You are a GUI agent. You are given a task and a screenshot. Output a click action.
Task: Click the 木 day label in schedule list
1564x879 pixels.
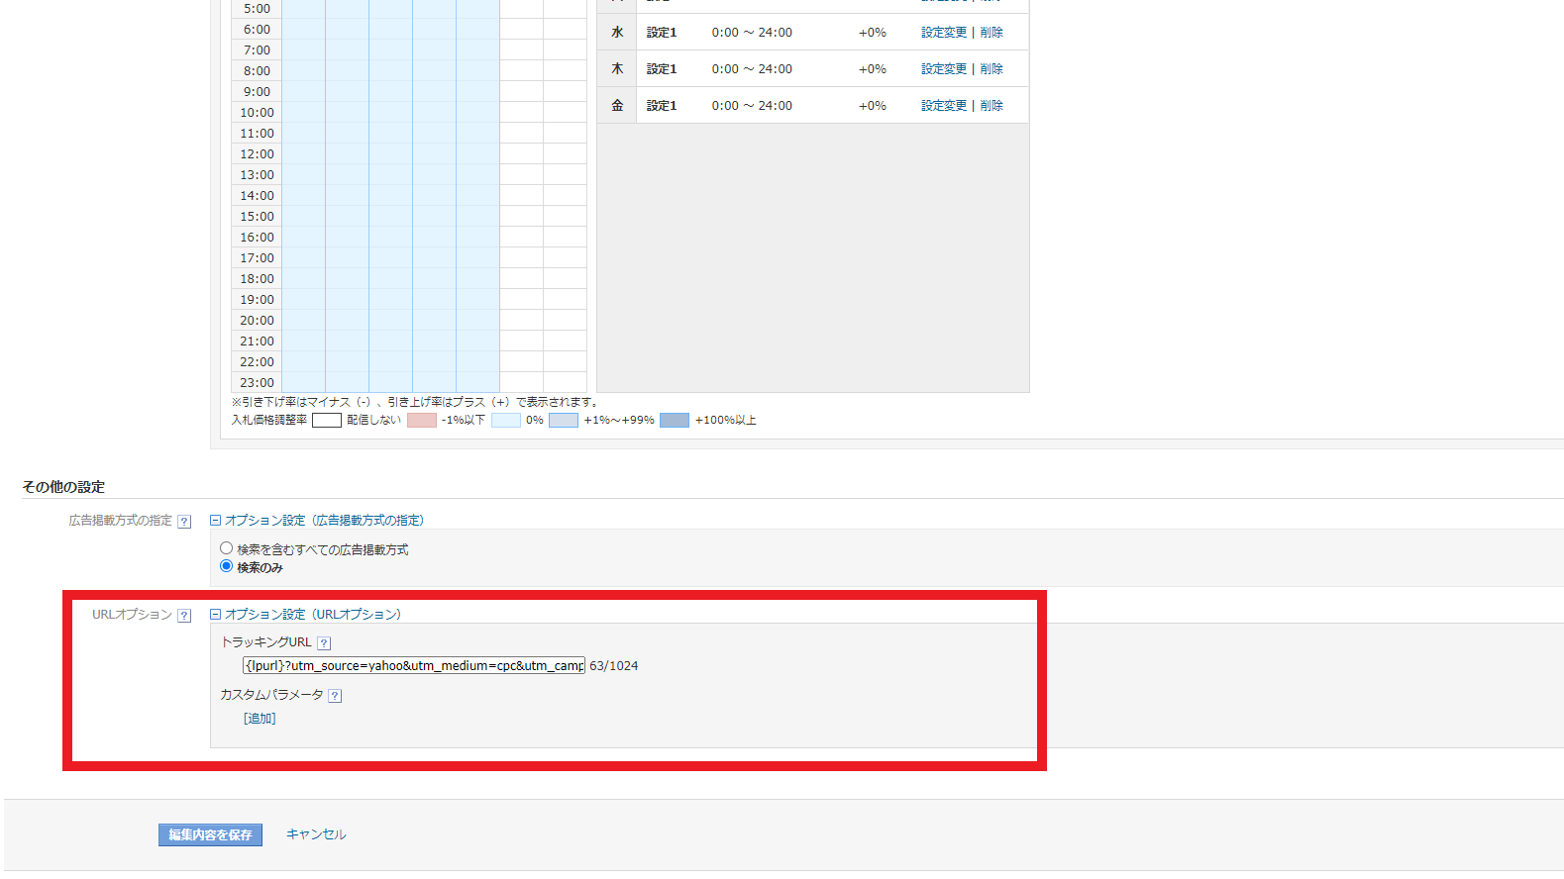617,69
